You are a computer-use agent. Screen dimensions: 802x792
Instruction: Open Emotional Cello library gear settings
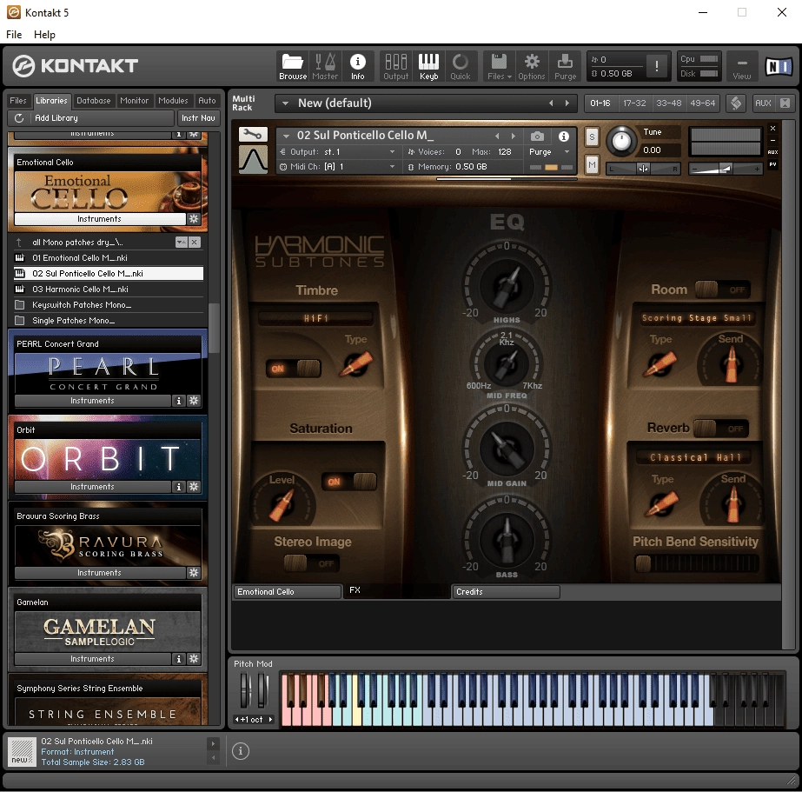click(194, 219)
